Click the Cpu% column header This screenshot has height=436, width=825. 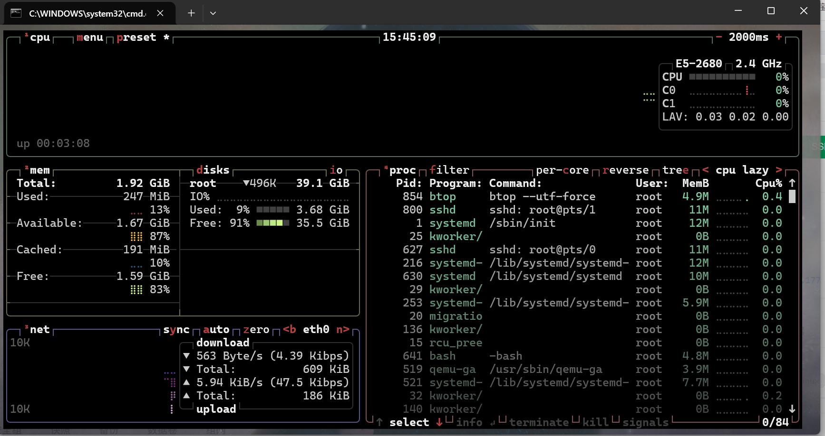pyautogui.click(x=769, y=183)
